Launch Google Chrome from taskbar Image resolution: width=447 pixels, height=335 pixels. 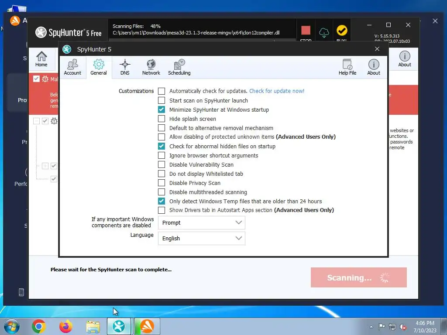coord(39,326)
